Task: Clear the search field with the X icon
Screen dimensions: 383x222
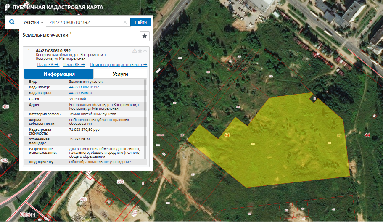Action: tap(125, 22)
